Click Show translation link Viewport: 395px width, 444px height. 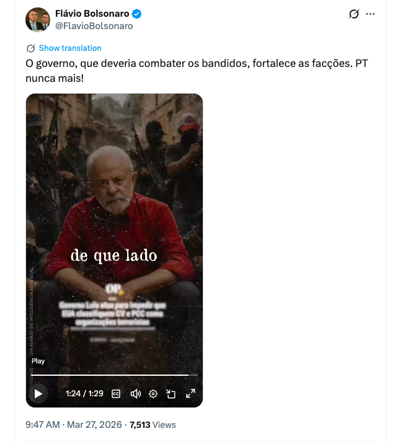click(x=70, y=48)
